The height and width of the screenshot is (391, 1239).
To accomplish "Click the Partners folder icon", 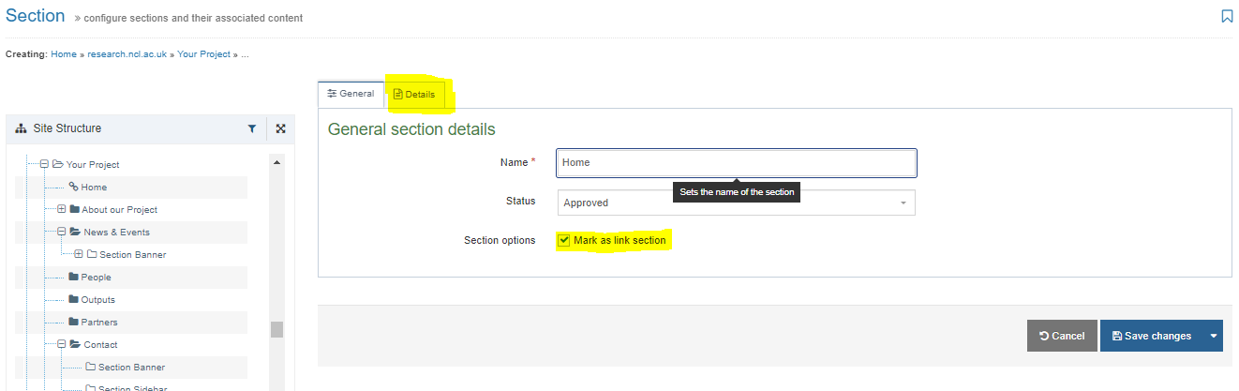I will tap(73, 323).
